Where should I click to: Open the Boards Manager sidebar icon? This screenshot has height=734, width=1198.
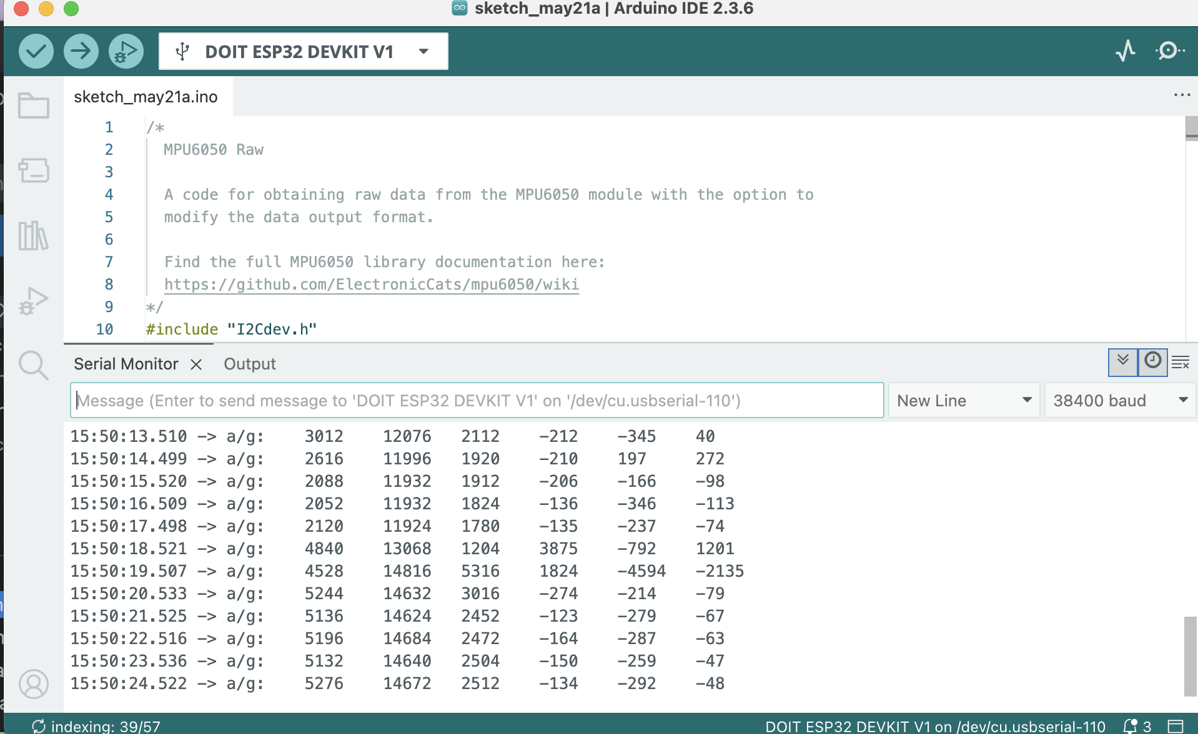34,170
